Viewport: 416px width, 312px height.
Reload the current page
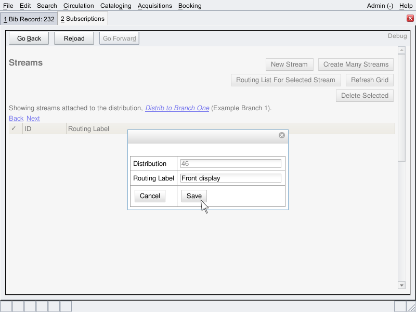74,38
